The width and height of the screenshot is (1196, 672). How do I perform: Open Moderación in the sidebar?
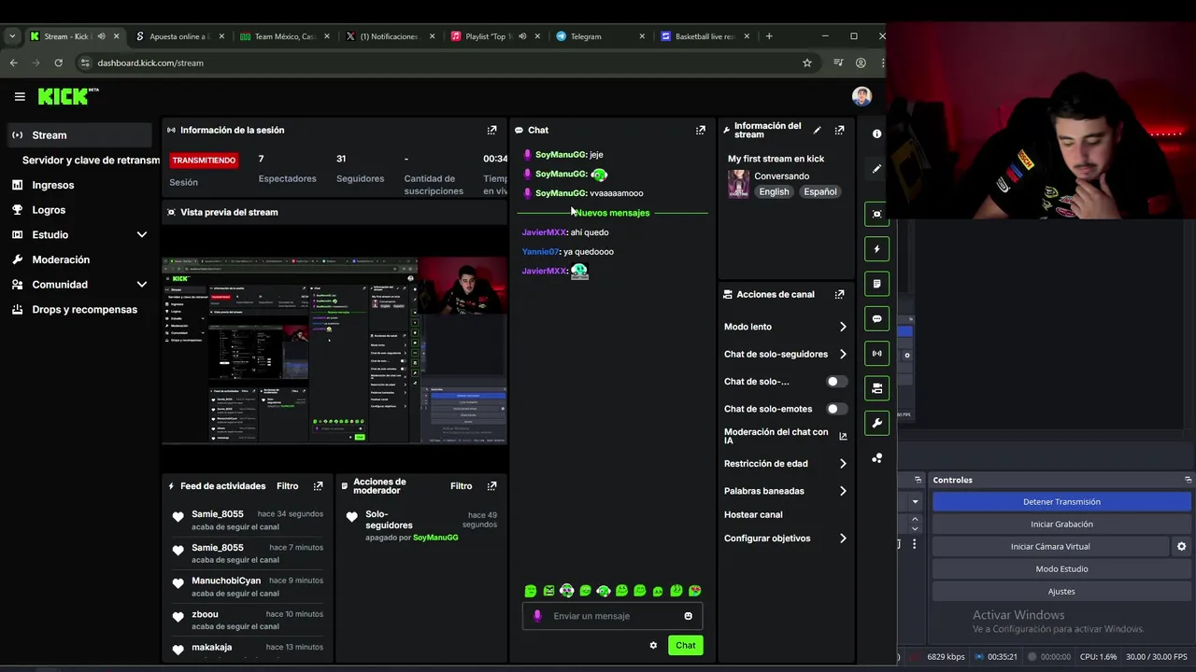point(61,259)
